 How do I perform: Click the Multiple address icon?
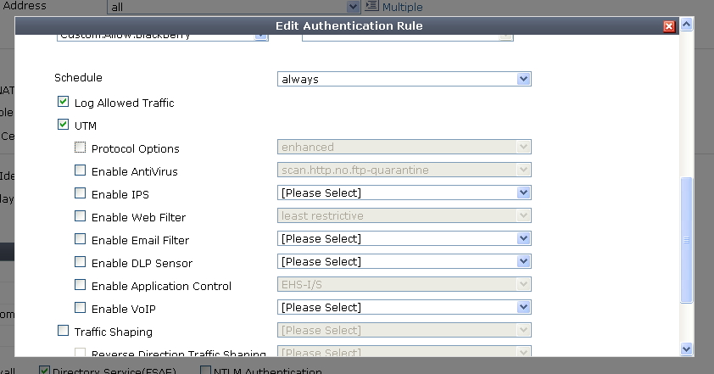372,6
